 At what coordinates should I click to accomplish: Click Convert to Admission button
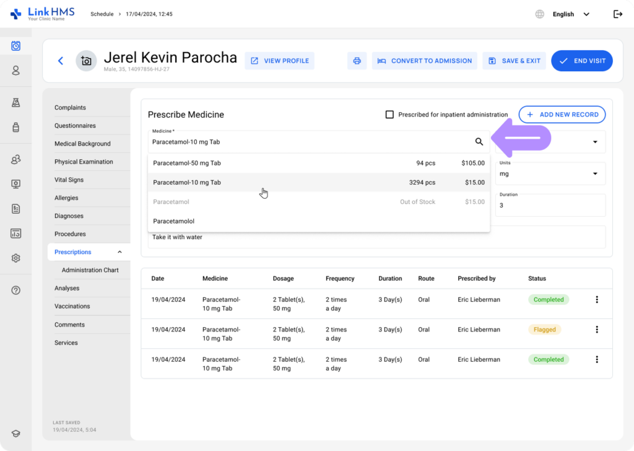424,61
